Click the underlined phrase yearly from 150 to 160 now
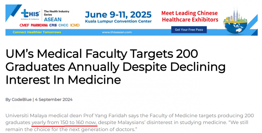This screenshot has height=133, width=262. pos(64,122)
